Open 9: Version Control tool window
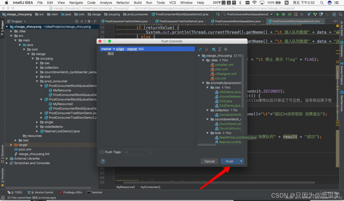 point(40,192)
